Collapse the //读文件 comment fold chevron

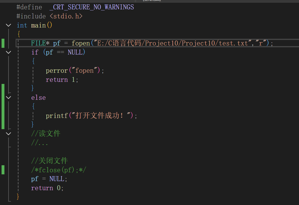[8, 134]
